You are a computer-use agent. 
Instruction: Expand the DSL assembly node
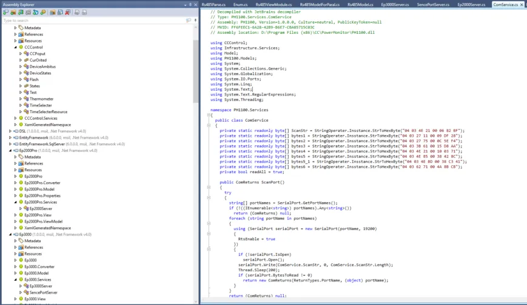pos(10,131)
